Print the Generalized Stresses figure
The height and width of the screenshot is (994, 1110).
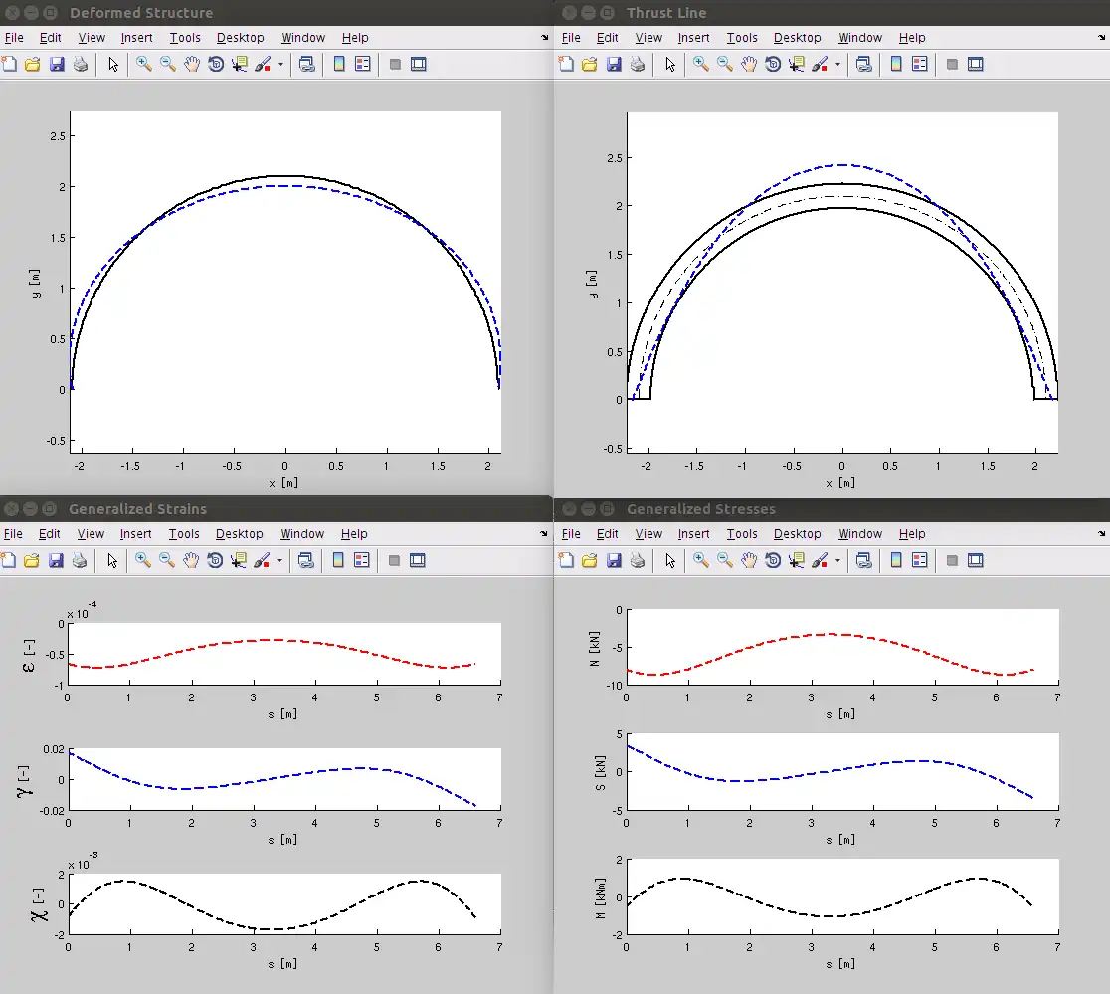pos(637,560)
